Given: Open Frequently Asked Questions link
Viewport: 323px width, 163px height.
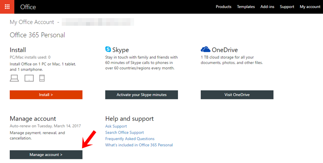Looking at the screenshot, I should click(130, 139).
